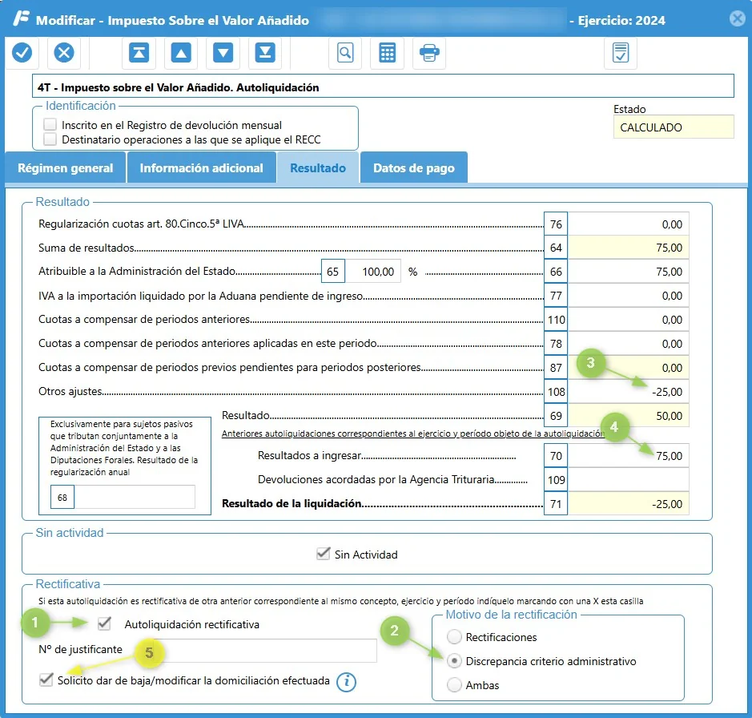
Task: Go to next record down-arrow icon
Action: [223, 52]
